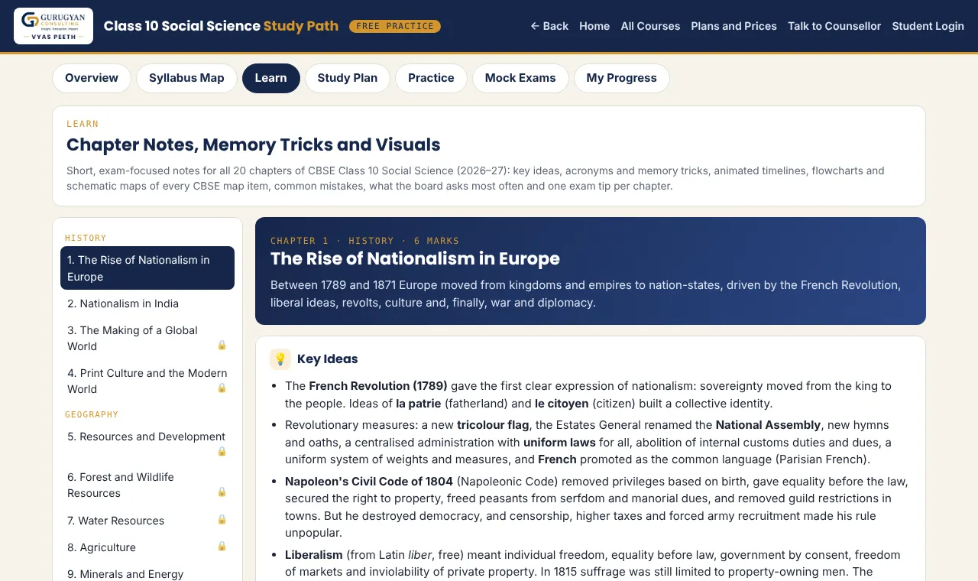Click the FREE PRACTICE badge
The image size is (978, 581).
click(395, 26)
